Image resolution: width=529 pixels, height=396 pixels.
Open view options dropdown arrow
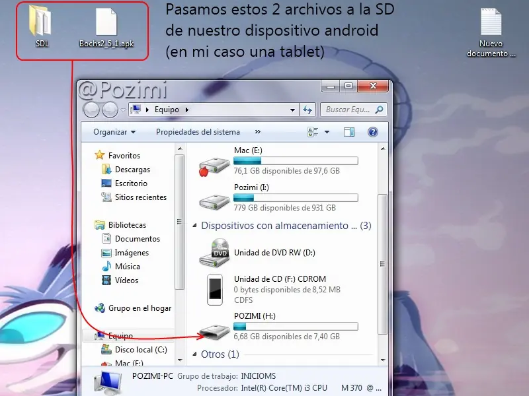coord(327,132)
